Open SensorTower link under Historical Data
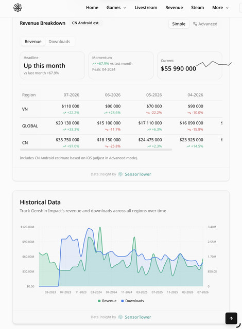242x329 pixels. (x=138, y=317)
